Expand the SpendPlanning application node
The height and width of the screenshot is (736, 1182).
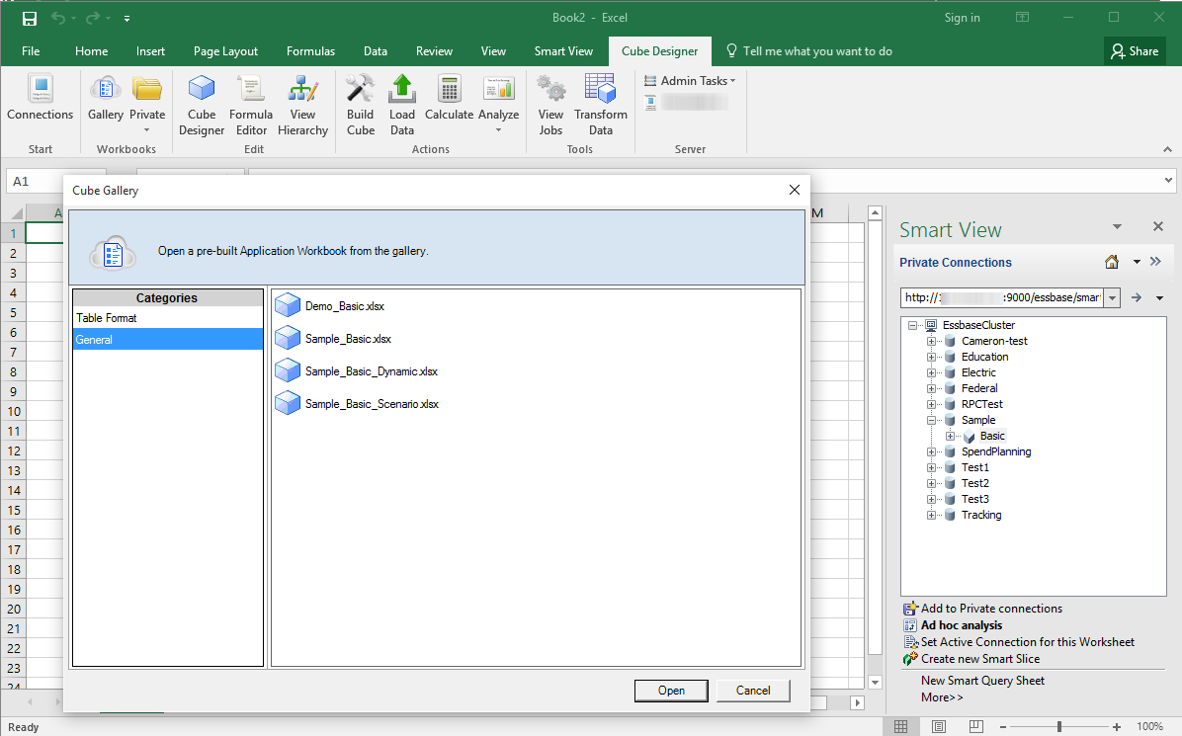click(x=932, y=452)
